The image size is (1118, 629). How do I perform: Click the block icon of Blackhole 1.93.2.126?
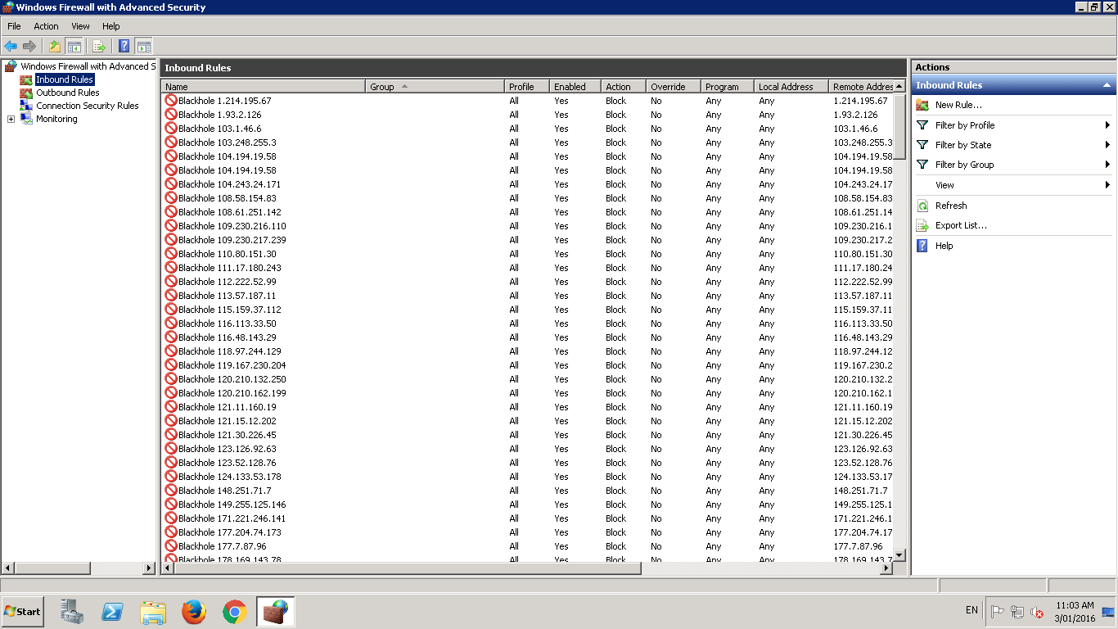click(171, 114)
